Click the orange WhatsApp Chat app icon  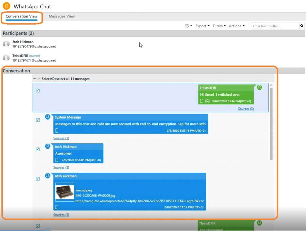pos(6,6)
